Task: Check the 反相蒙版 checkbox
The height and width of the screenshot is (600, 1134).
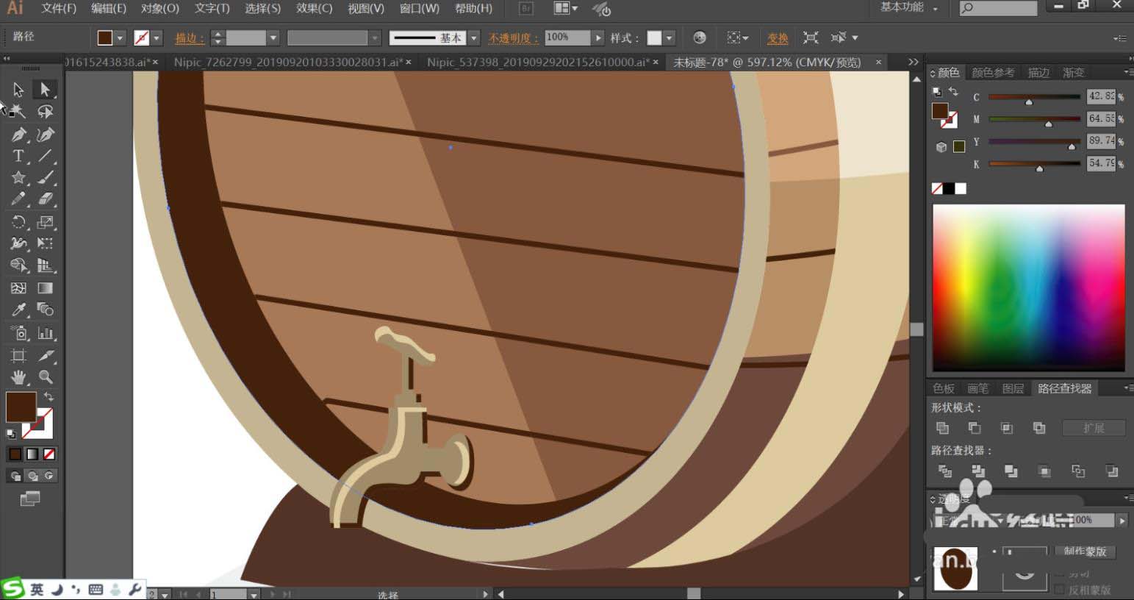Action: pos(1059,590)
